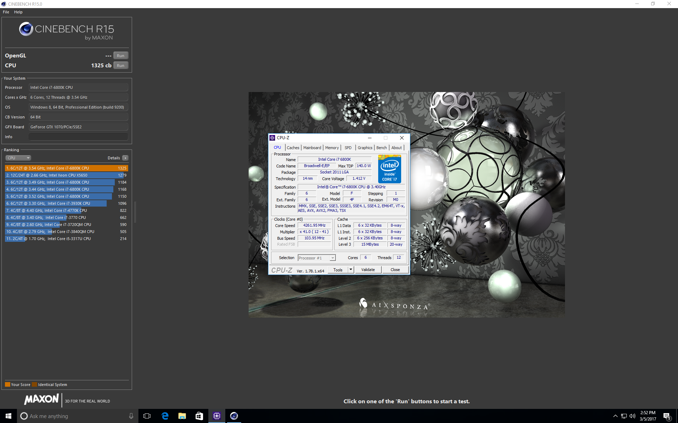Switch to Cinebench taskbar icon
Viewport: 678px width, 423px height.
[x=234, y=416]
